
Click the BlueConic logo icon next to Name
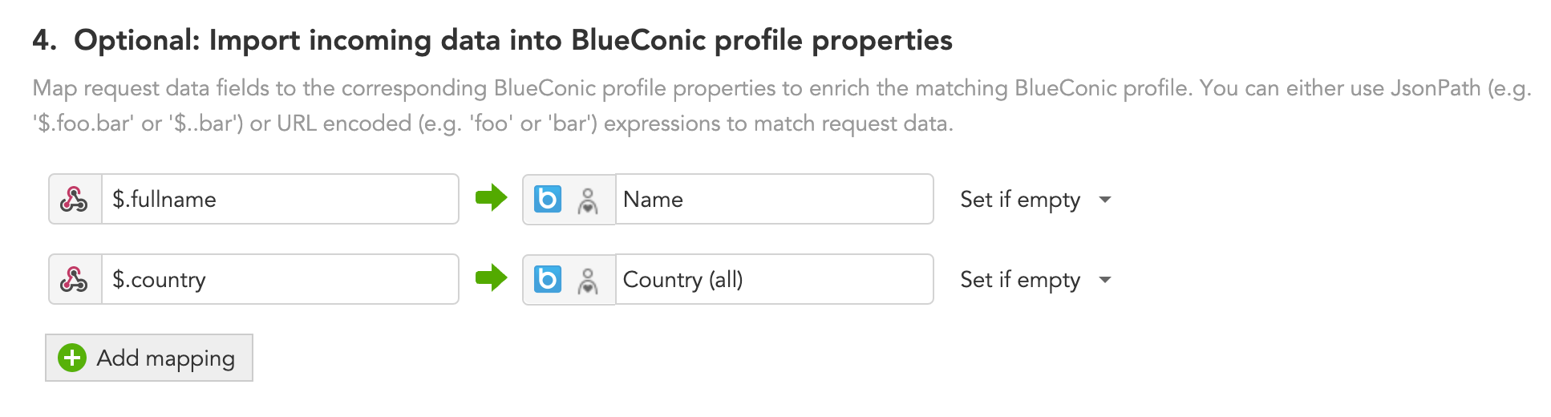(x=548, y=199)
